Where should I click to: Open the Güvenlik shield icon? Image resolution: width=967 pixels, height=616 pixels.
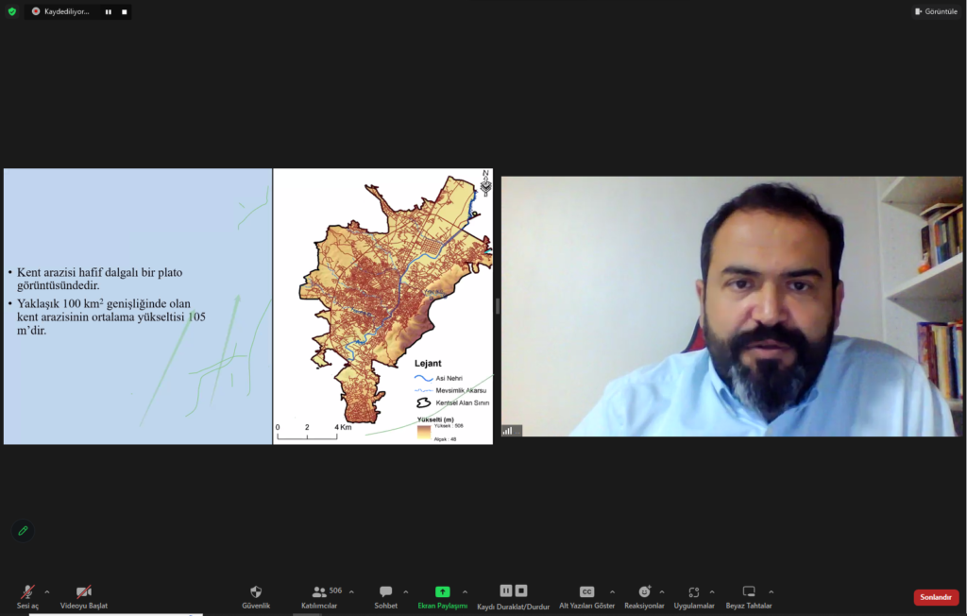click(256, 592)
